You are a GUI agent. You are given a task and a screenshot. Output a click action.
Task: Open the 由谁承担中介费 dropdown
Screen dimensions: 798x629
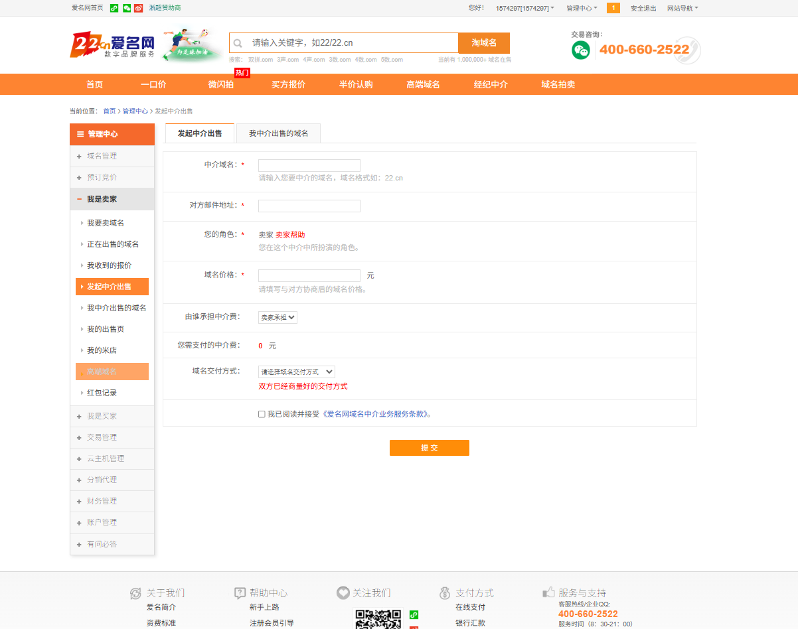click(x=278, y=318)
